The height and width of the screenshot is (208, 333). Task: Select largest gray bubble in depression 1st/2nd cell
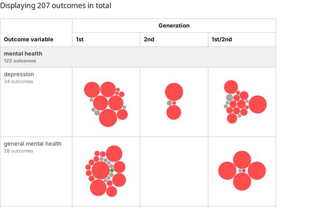(229, 97)
